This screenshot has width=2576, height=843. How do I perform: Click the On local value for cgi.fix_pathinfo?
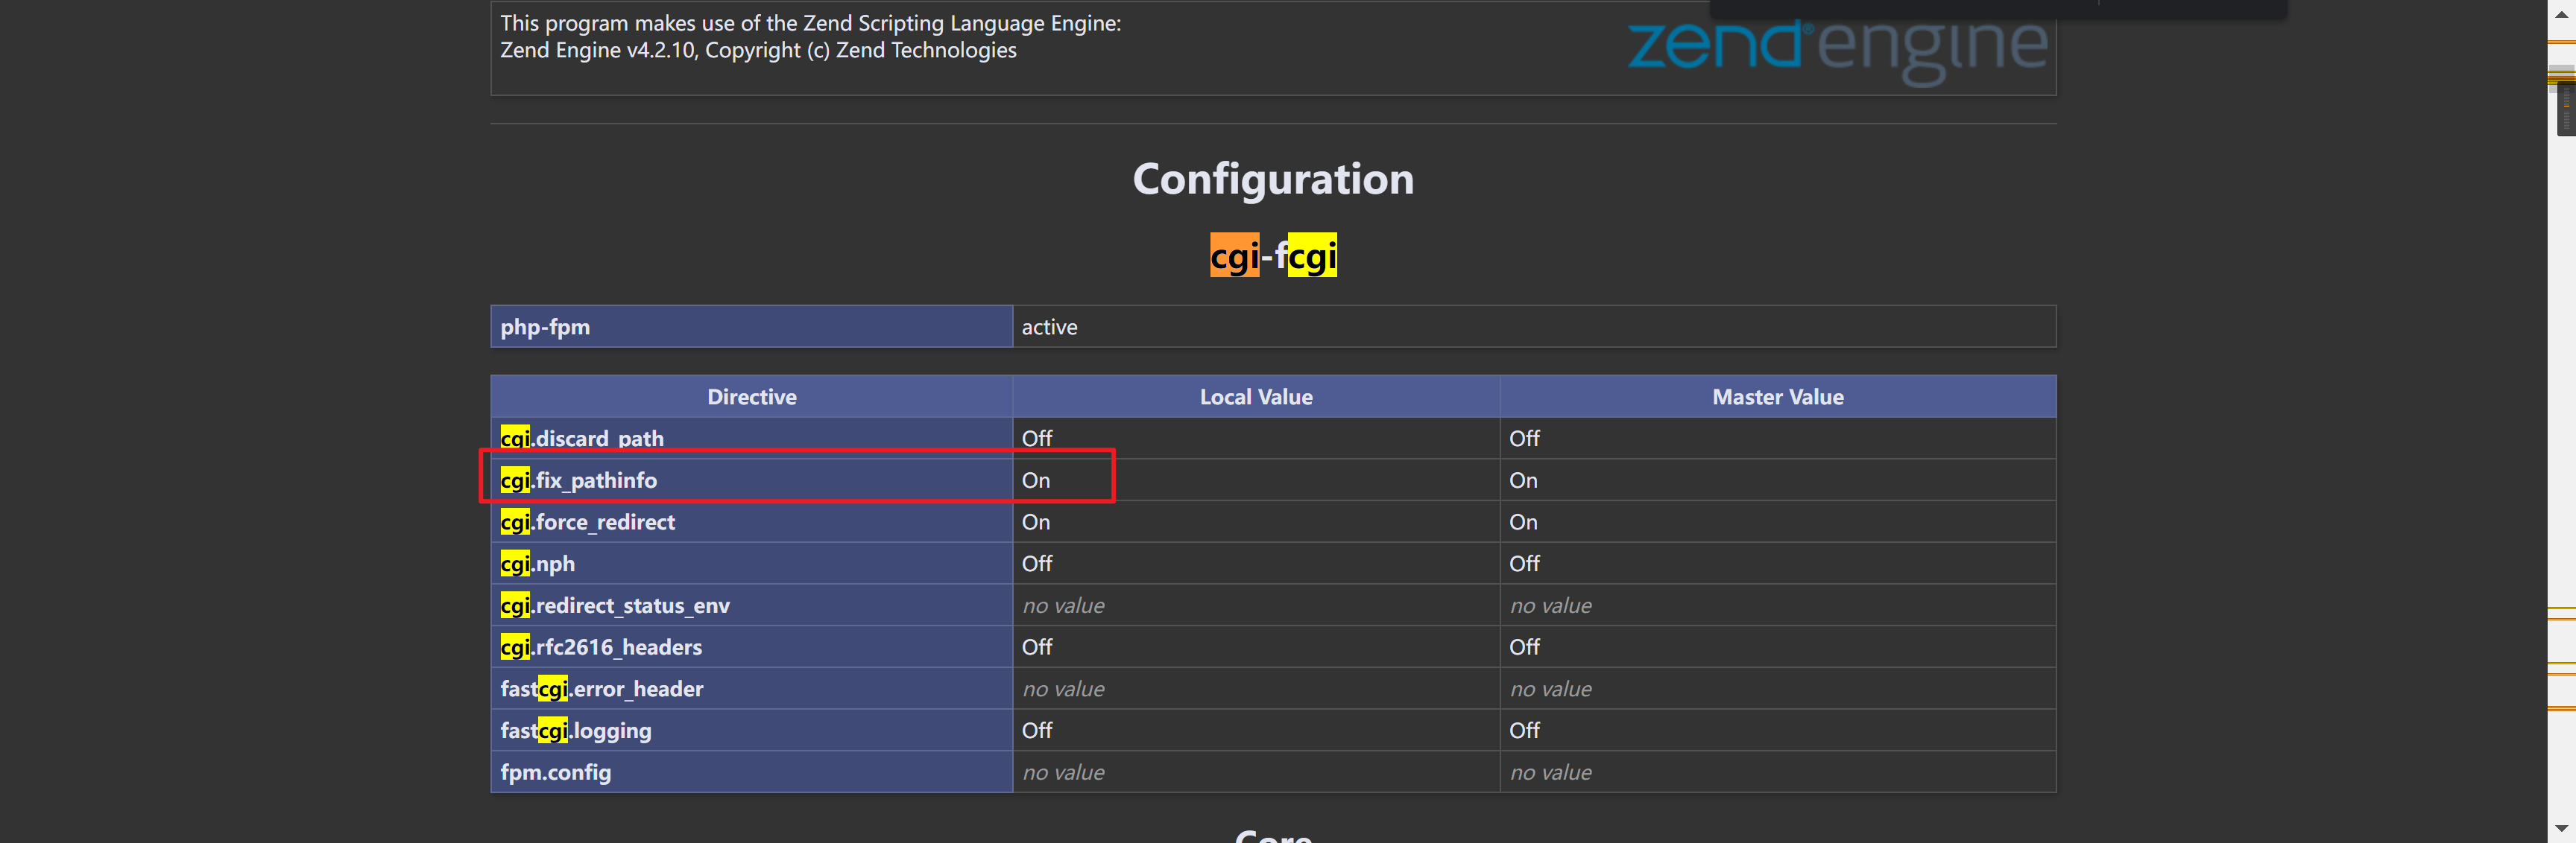(x=1036, y=480)
